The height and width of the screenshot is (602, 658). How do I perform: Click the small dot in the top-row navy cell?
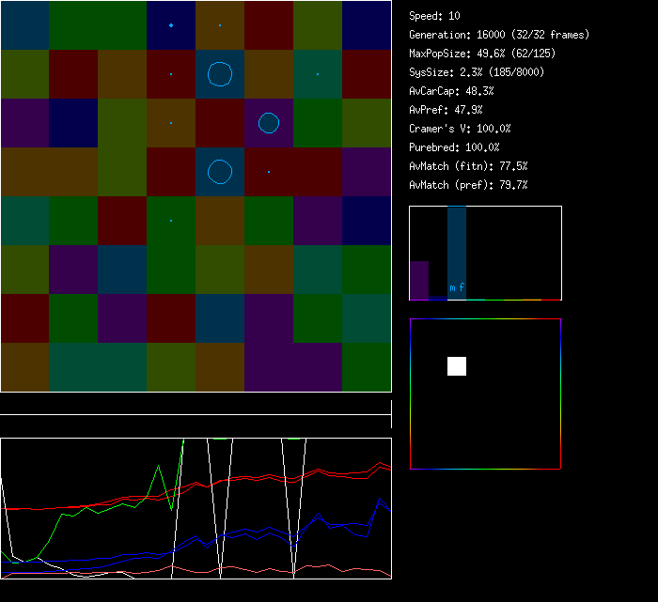click(x=171, y=25)
